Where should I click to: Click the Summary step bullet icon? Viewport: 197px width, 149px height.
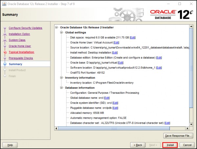(x=5, y=64)
